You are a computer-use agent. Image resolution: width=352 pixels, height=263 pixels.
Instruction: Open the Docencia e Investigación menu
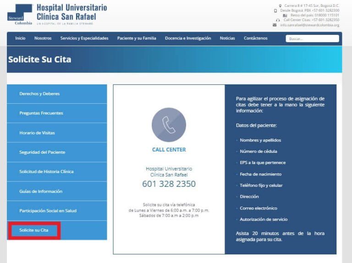(x=188, y=38)
